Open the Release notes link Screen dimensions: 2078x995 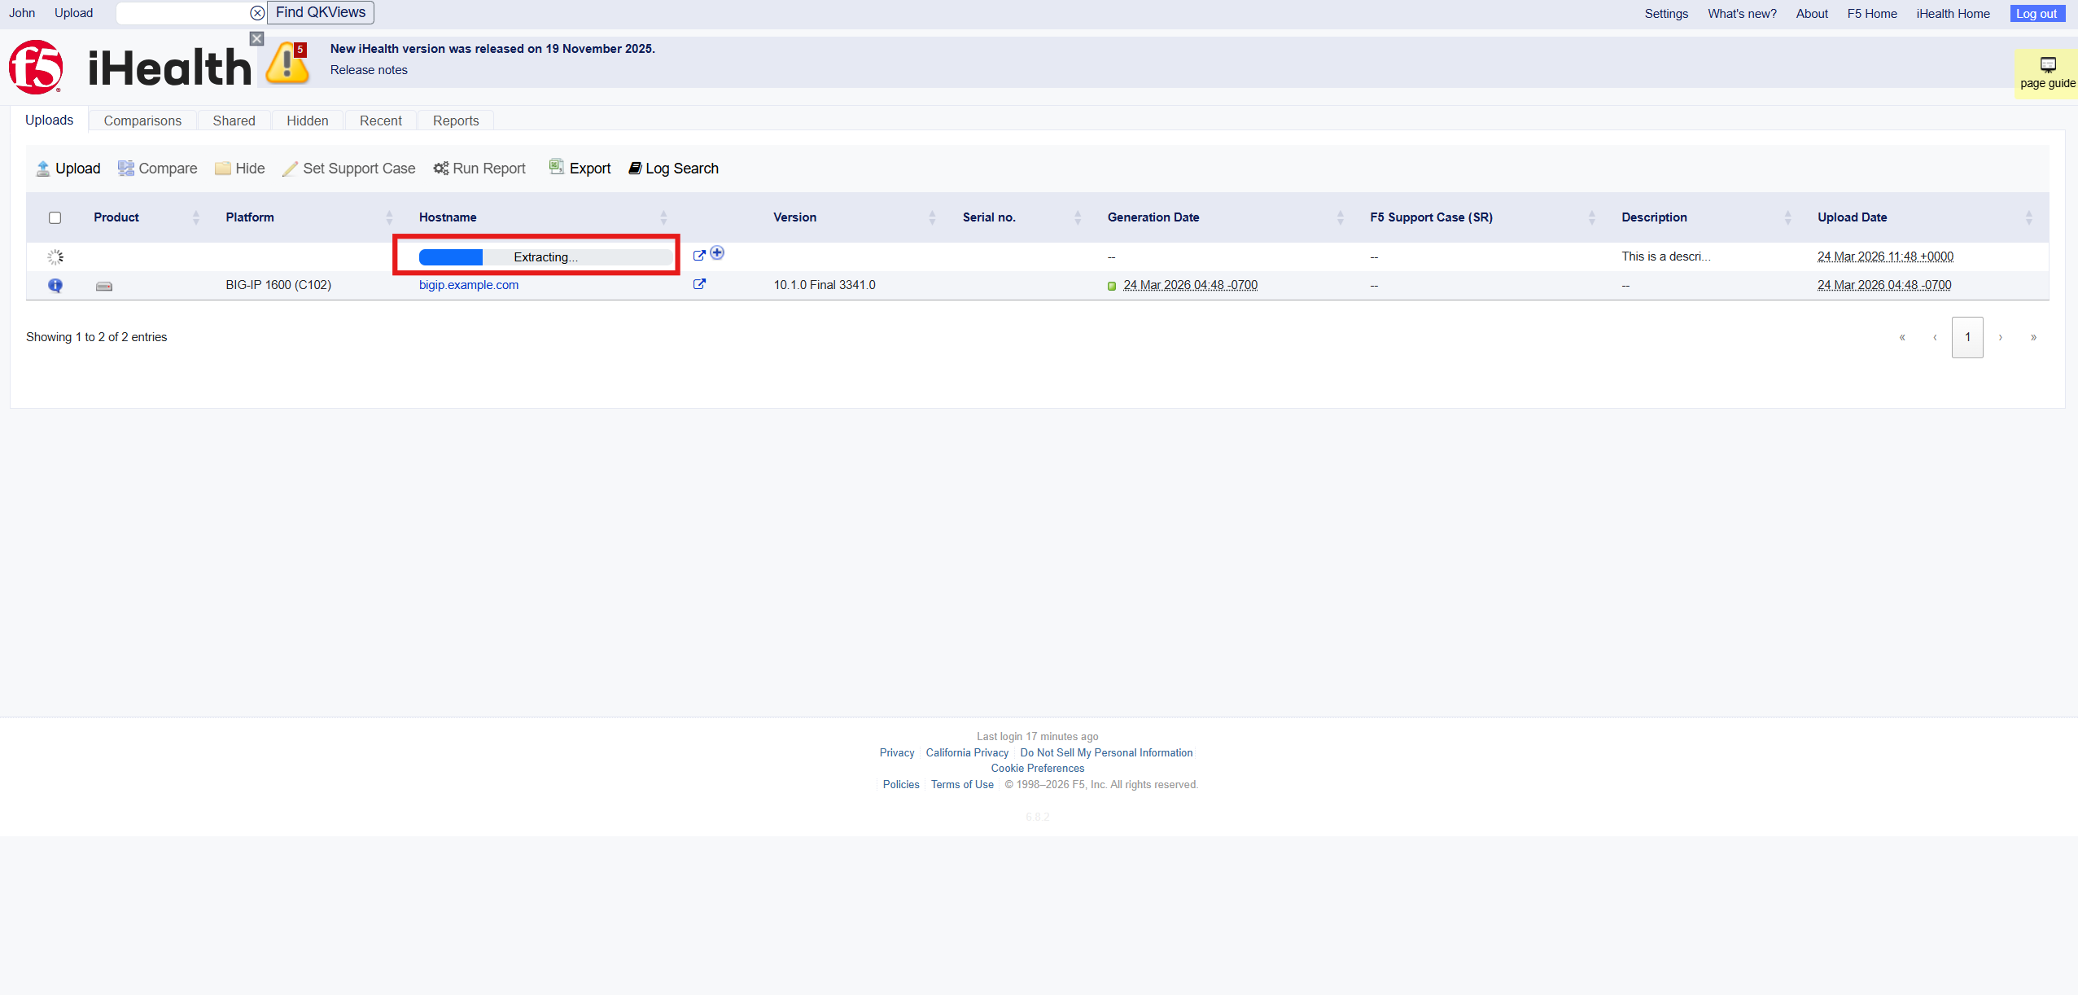369,70
